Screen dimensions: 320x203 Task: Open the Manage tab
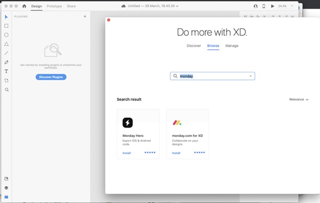pos(232,46)
